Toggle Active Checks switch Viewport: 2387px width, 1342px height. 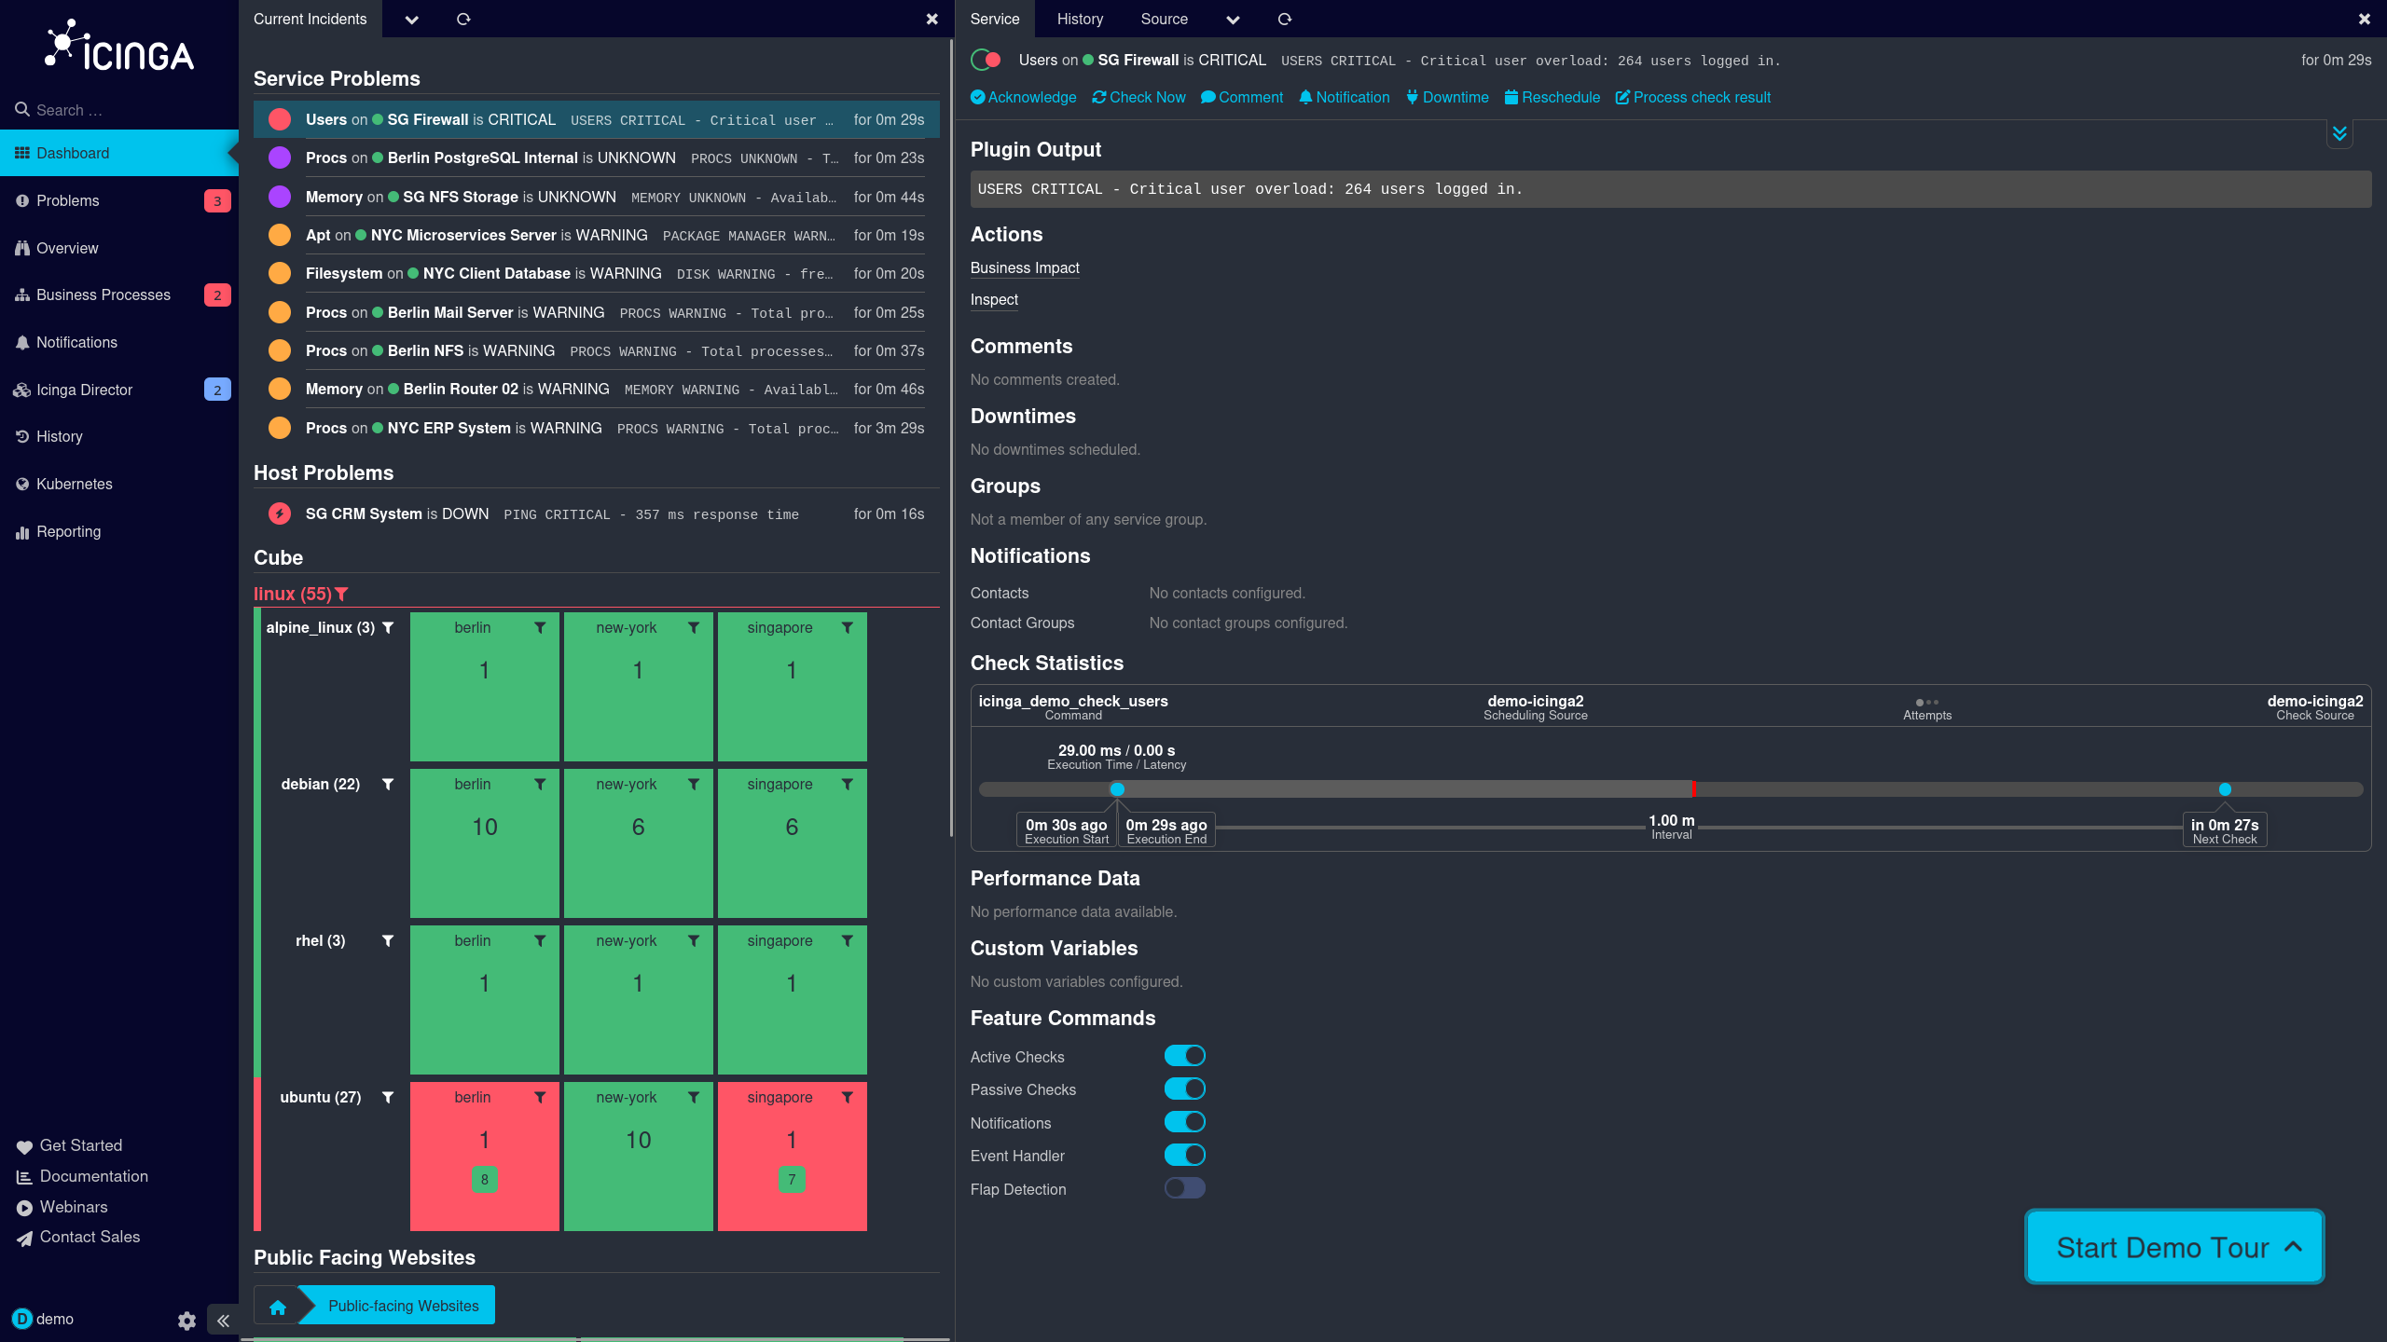(1185, 1056)
